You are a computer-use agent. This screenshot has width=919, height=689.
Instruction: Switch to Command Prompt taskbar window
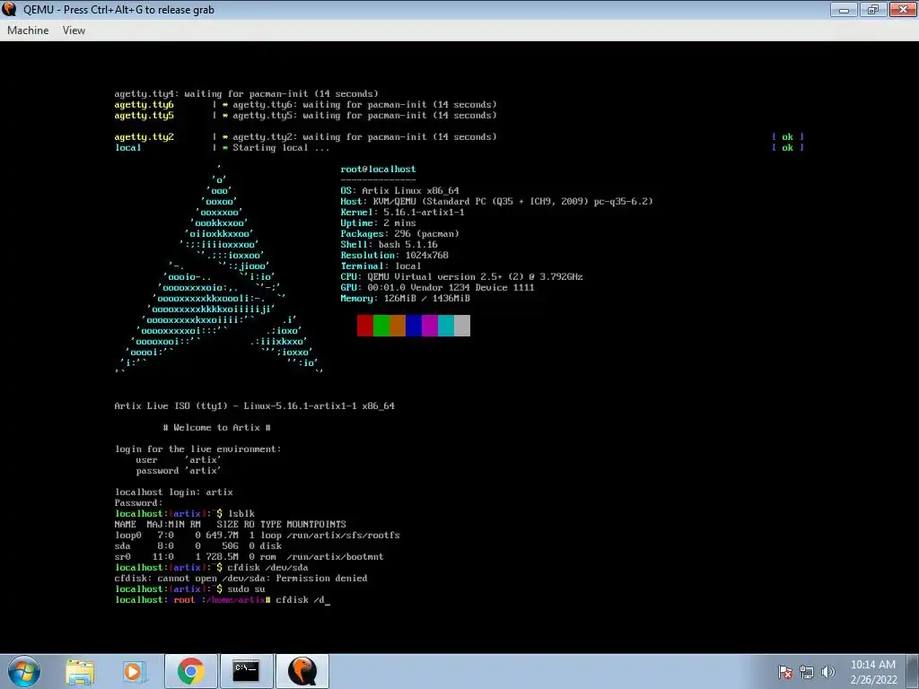tap(246, 671)
